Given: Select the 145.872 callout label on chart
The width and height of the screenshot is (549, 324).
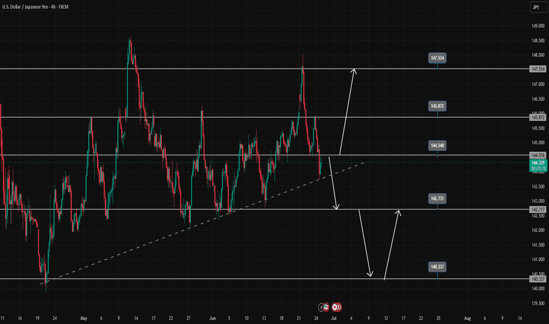Looking at the screenshot, I should (437, 106).
